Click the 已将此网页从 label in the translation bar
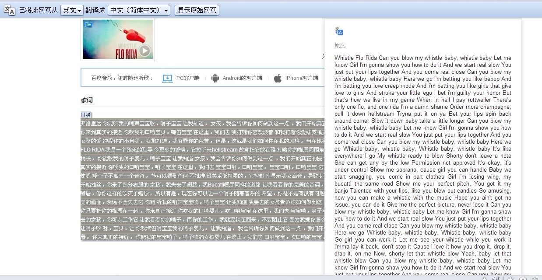Screen dimensions: 542x280 (x=38, y=10)
